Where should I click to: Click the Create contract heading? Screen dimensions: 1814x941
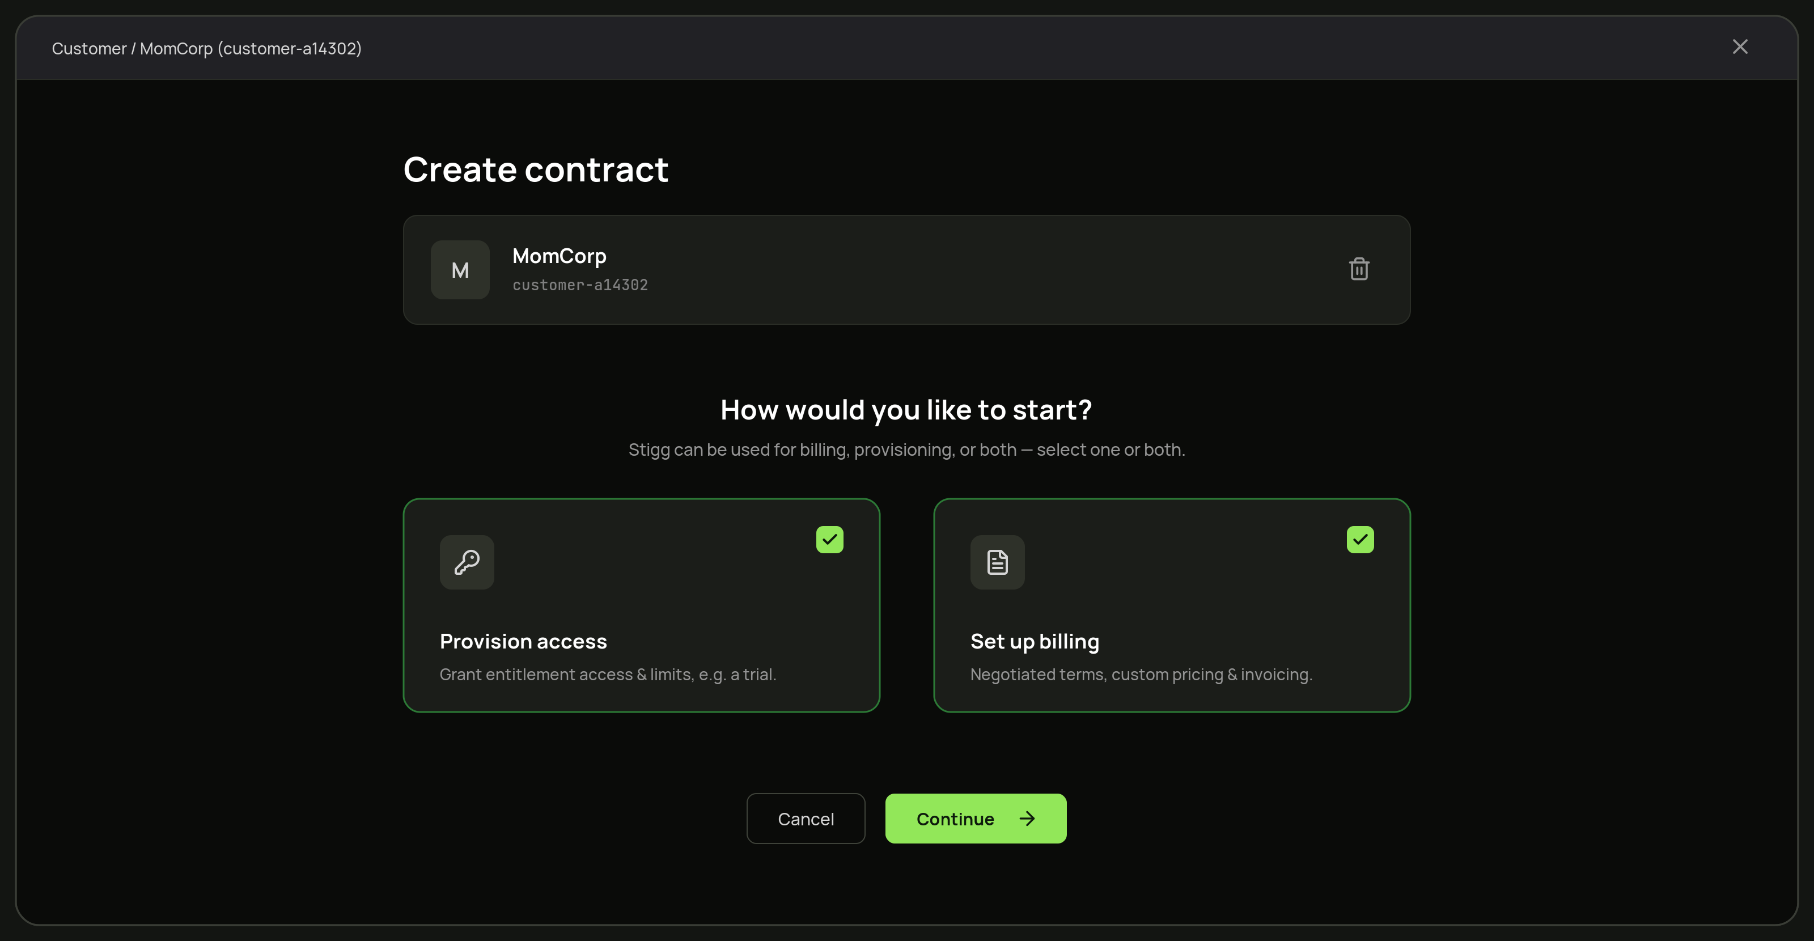pos(535,169)
